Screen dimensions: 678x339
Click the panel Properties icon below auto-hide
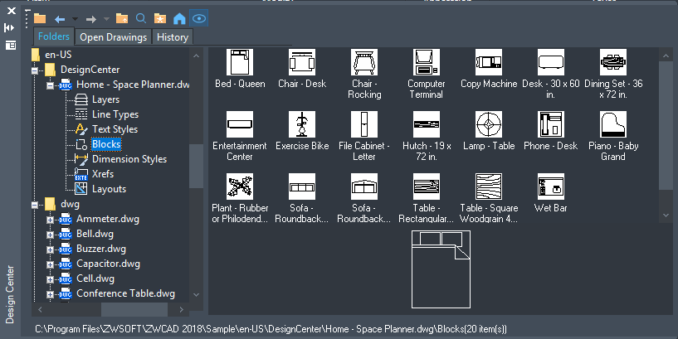pyautogui.click(x=11, y=45)
